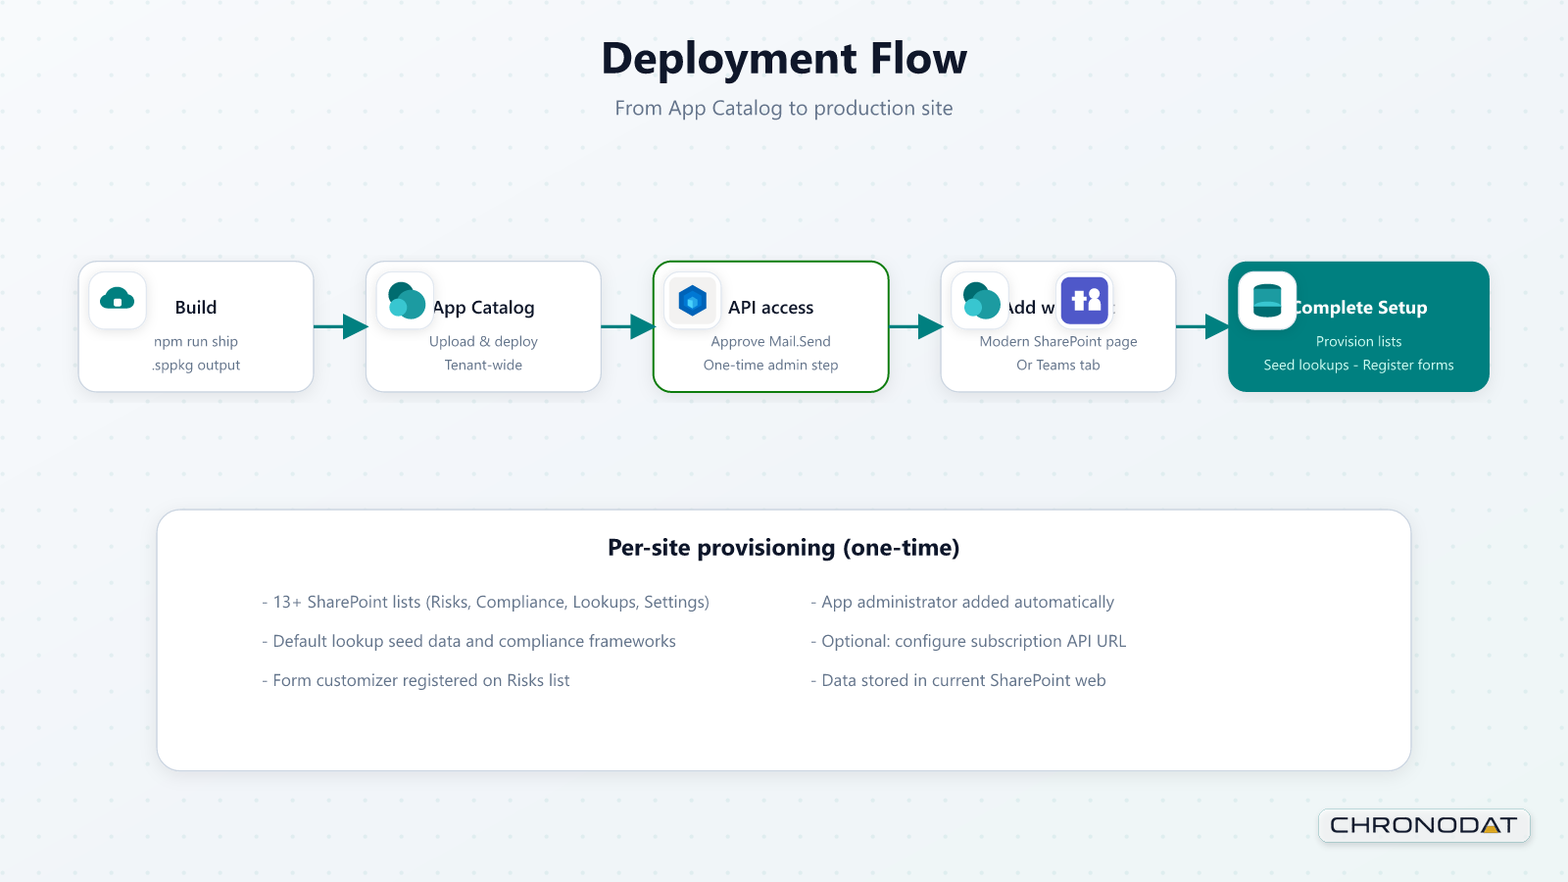Viewport: 1568px width, 882px height.
Task: Click the '13+ SharePoint lists' bullet
Action: coord(486,602)
